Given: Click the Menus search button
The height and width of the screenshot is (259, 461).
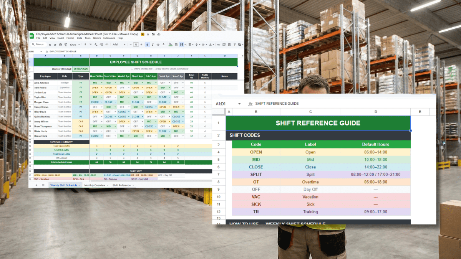Looking at the screenshot, I should coord(38,45).
